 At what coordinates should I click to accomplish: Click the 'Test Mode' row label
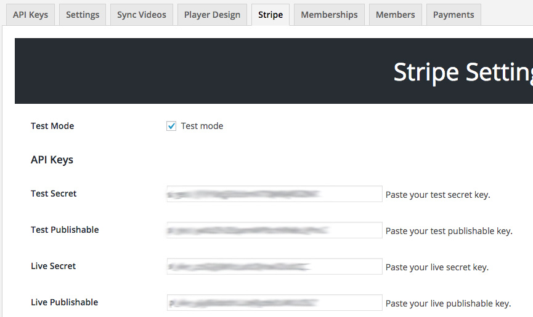click(52, 126)
